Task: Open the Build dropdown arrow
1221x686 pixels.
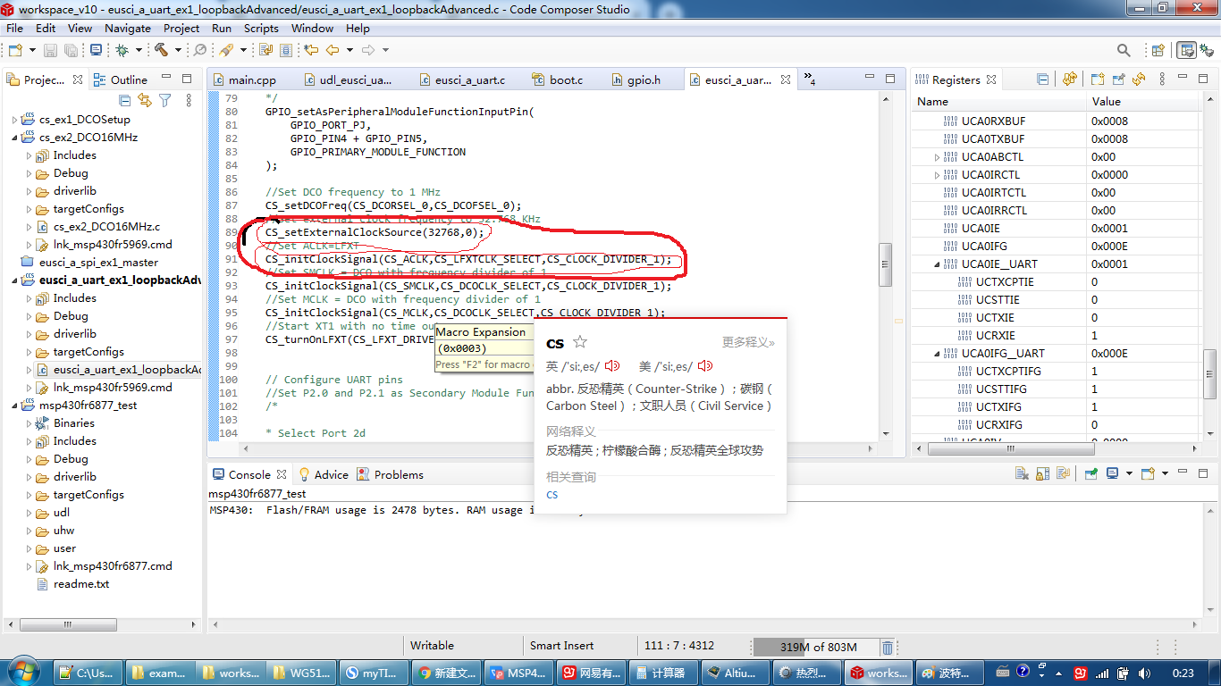Action: pyautogui.click(x=178, y=51)
